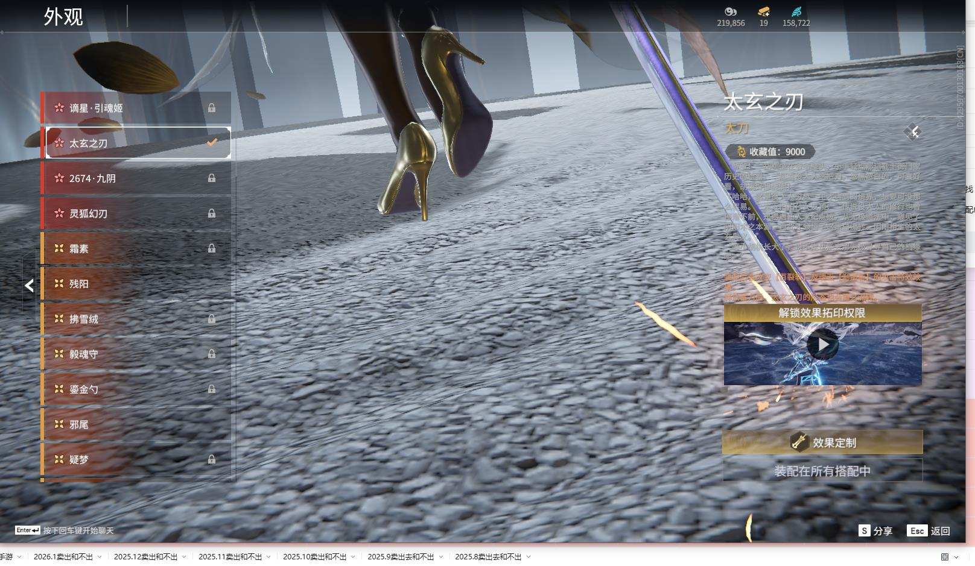Open dropdown arrow for 2026.1卖出和不出 sheet
Screen dimensions: 975x566
(100, 557)
